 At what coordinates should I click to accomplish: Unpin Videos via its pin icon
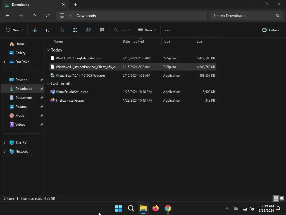(x=42, y=125)
